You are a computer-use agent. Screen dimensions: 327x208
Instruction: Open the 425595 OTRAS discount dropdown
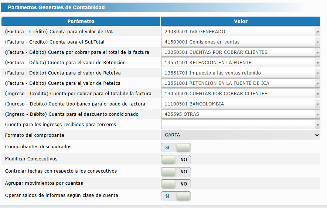[x=241, y=114]
